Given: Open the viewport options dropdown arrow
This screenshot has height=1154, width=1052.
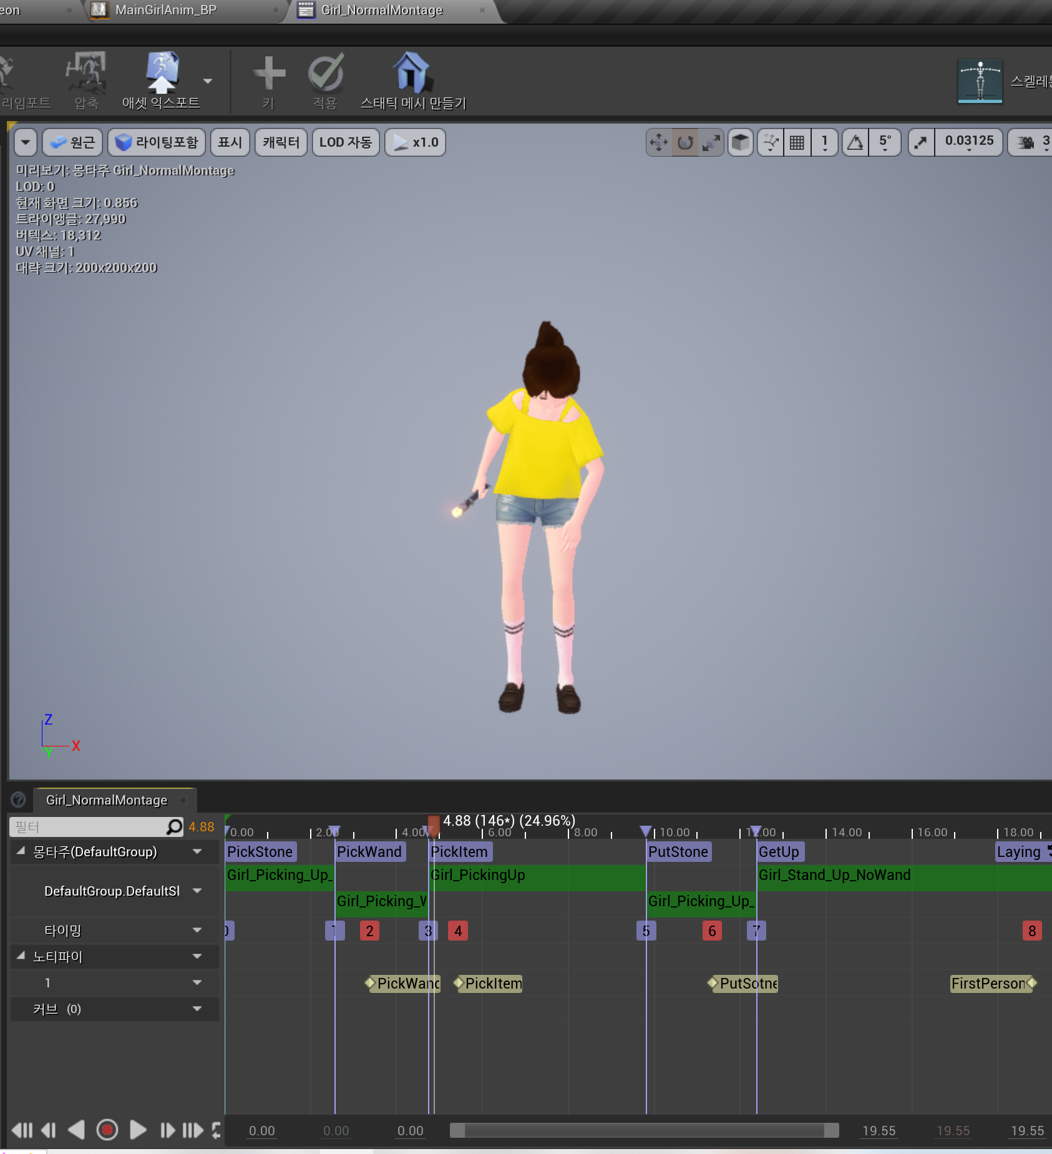Looking at the screenshot, I should pos(26,142).
